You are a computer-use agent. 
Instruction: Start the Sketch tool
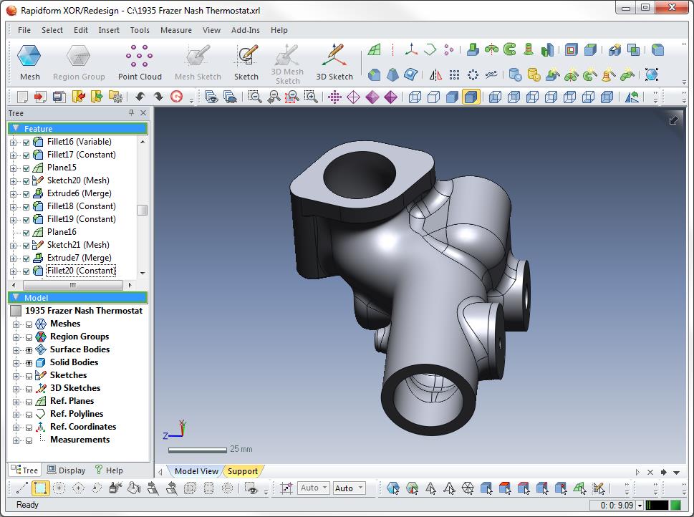[246, 62]
